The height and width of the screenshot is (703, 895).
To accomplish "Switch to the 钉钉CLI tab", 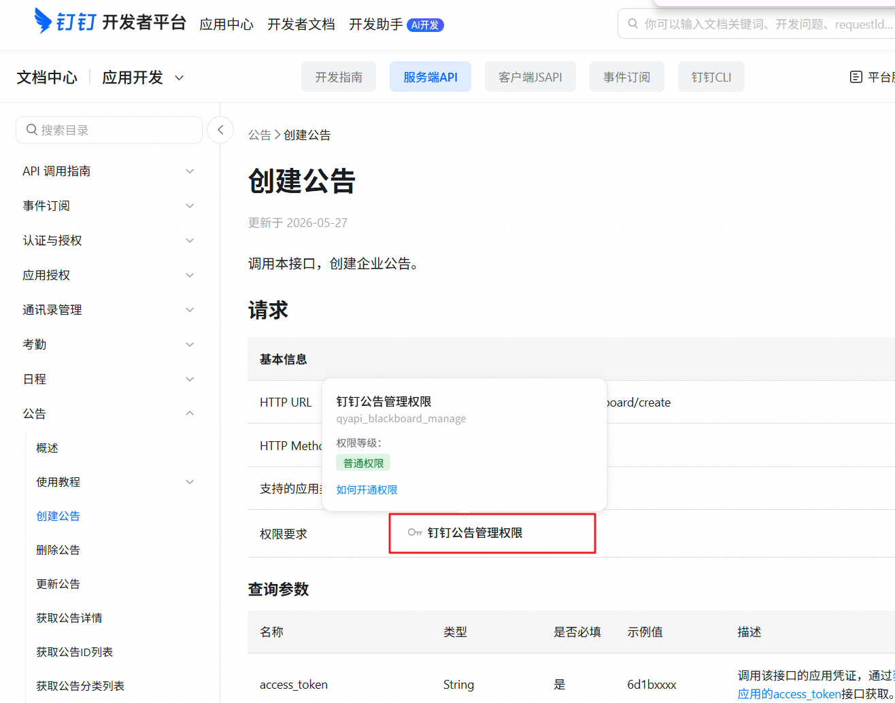I will tap(711, 77).
